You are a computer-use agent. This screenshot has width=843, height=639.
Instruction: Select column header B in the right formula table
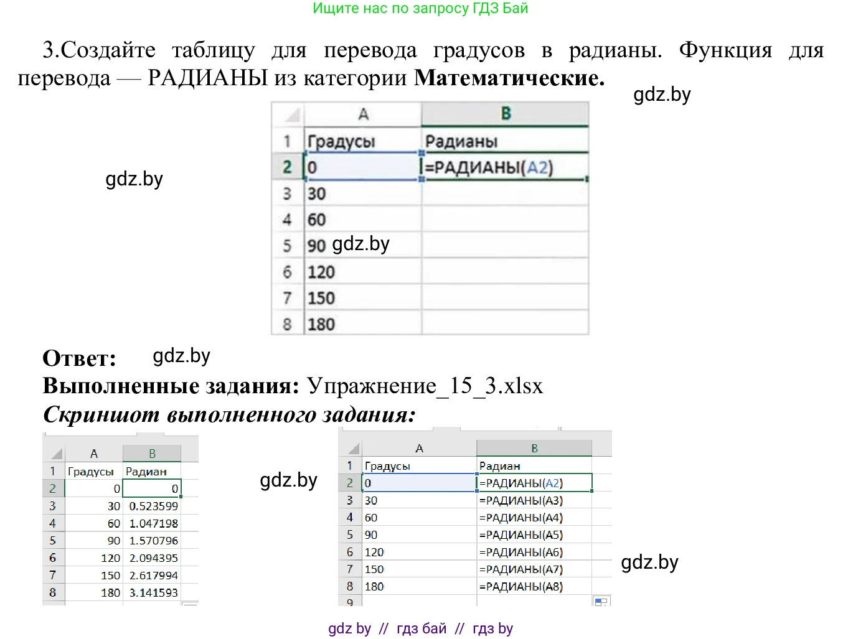534,448
